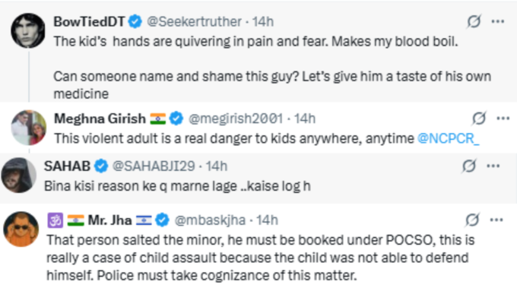Click BowTiedDT's verified badge

coord(135,22)
